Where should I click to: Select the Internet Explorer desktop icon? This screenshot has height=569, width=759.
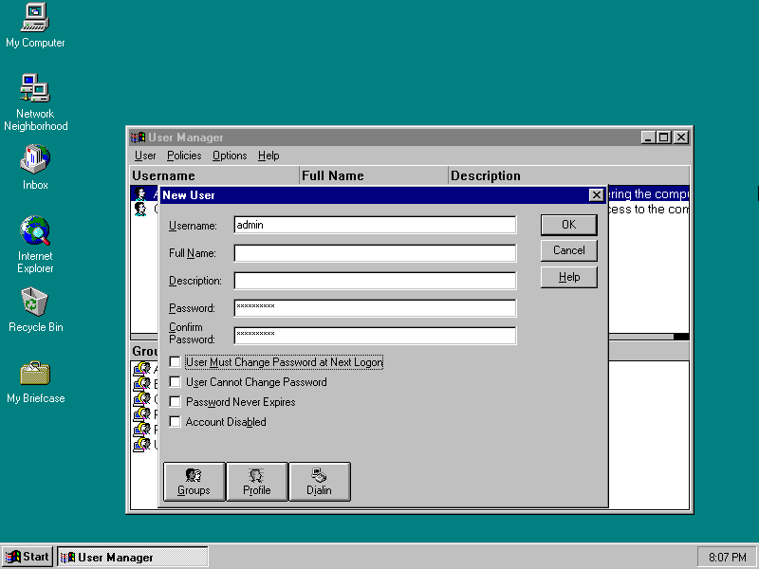coord(35,245)
